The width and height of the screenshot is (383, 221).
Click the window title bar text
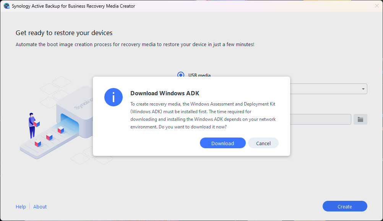(73, 6)
